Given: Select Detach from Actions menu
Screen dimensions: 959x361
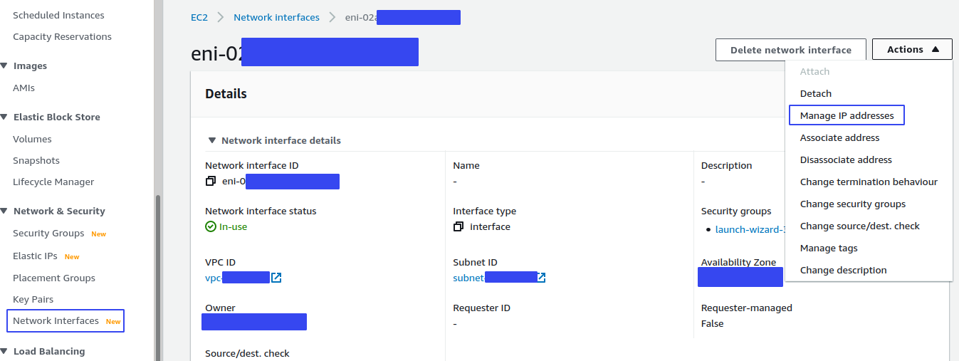Looking at the screenshot, I should point(815,94).
